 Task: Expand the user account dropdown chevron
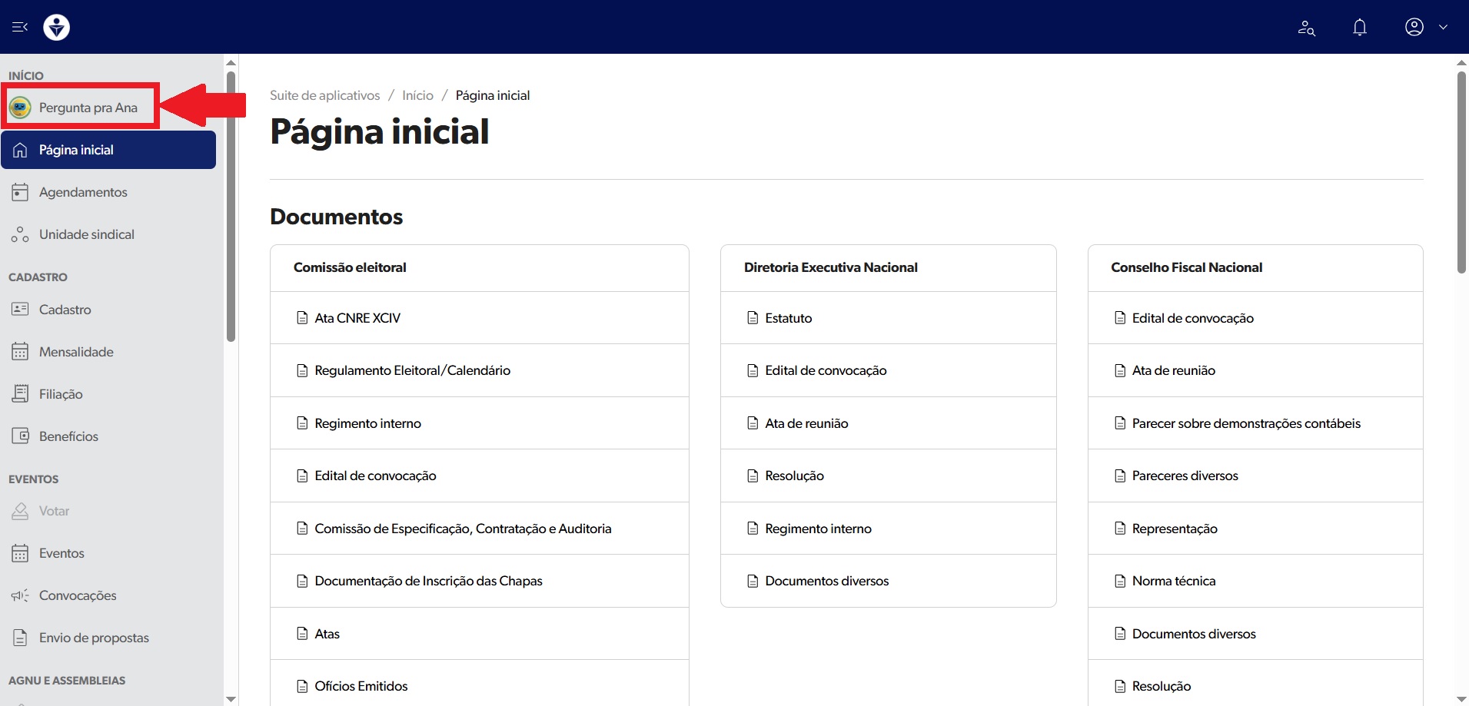(1443, 27)
